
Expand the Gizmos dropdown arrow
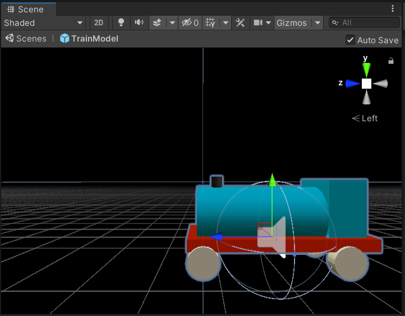(x=317, y=23)
